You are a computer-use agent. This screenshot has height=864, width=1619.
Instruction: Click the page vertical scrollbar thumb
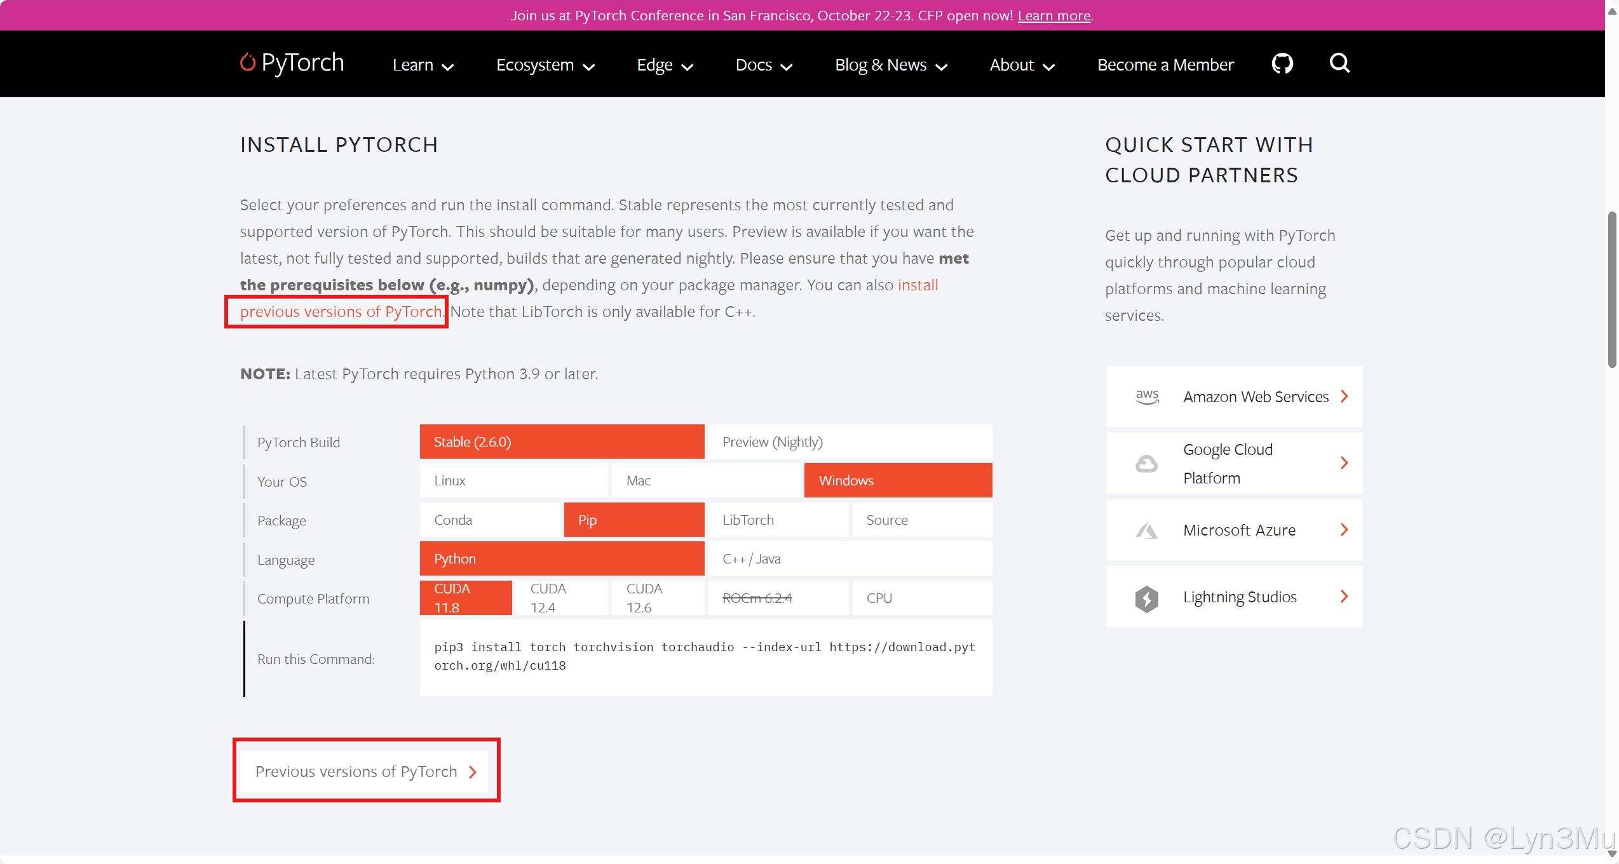pos(1611,289)
